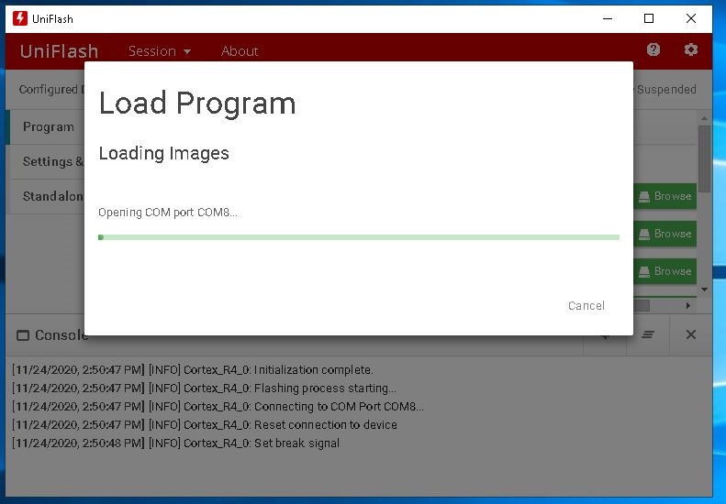Click the 'Suspended' status text

tap(666, 89)
